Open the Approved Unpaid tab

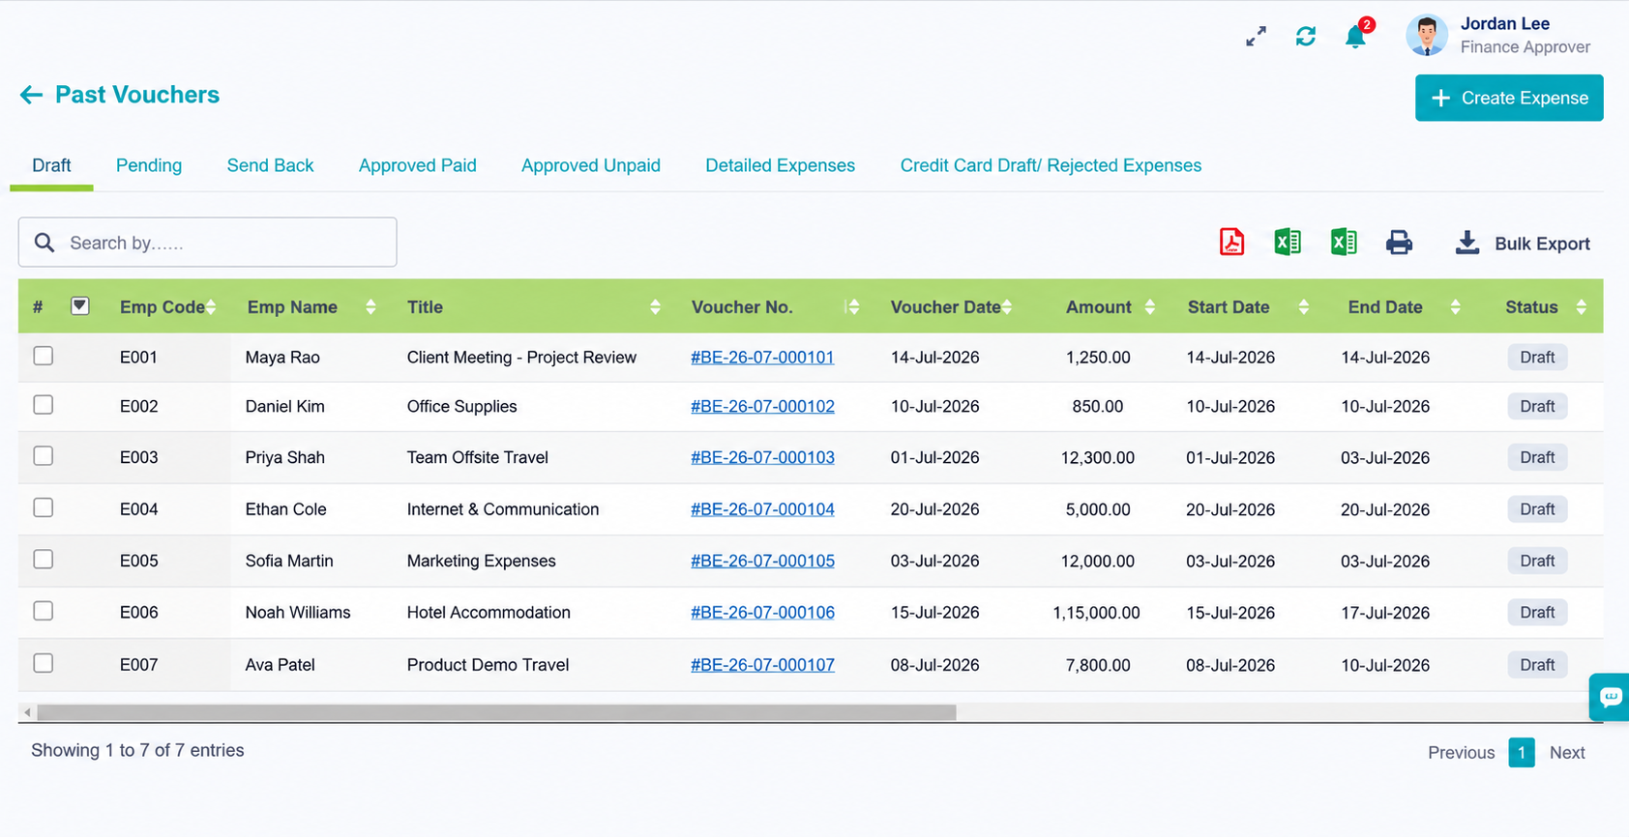591,165
